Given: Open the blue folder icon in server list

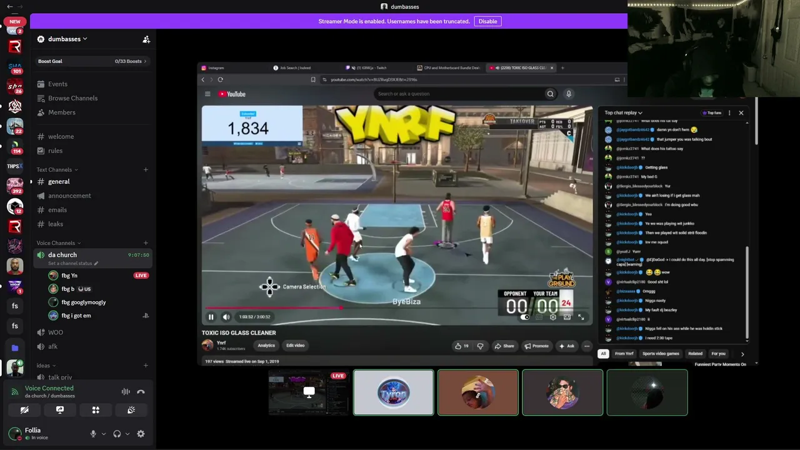Looking at the screenshot, I should click(15, 347).
